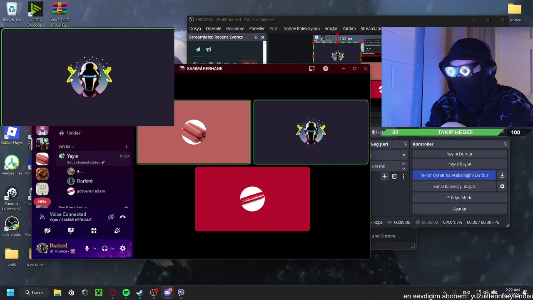The image size is (533, 300).
Task: Mute the Discord microphone
Action: (87, 248)
